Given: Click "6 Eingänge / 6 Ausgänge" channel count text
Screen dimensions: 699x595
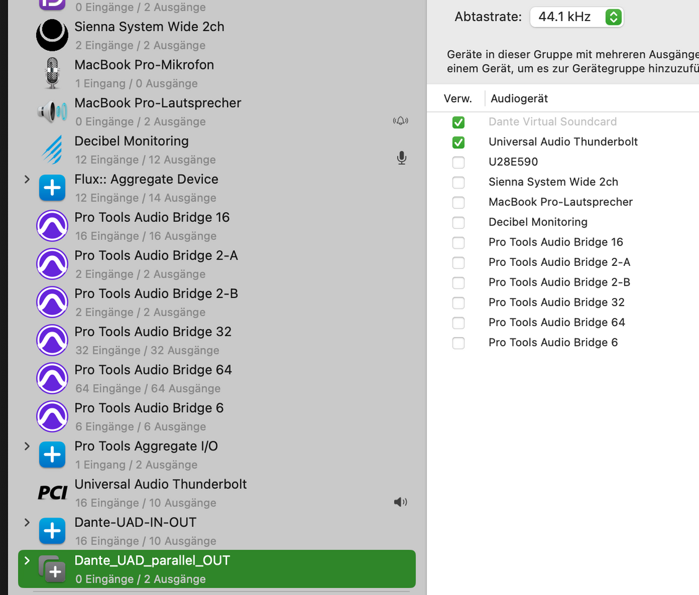Looking at the screenshot, I should coord(141,427).
